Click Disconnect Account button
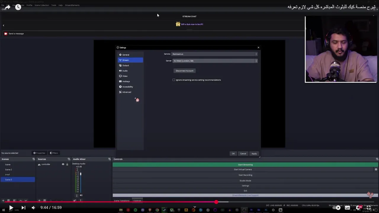379x213 pixels. [x=184, y=71]
